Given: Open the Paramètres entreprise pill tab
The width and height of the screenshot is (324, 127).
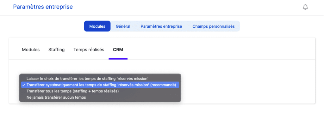Looking at the screenshot, I should coord(161,26).
